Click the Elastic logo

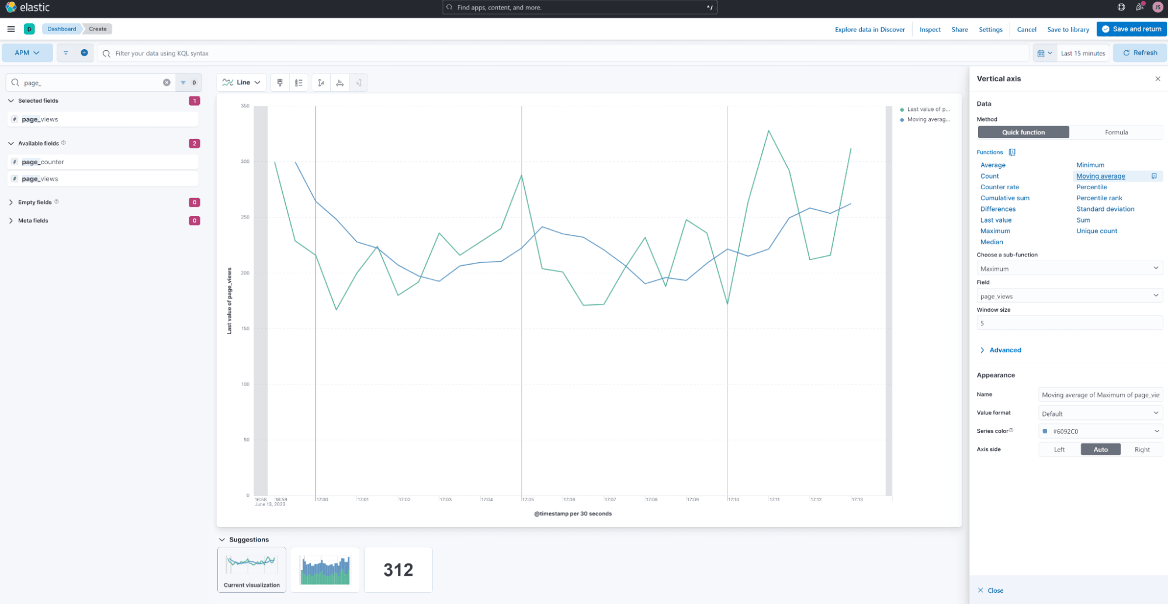click(x=27, y=7)
